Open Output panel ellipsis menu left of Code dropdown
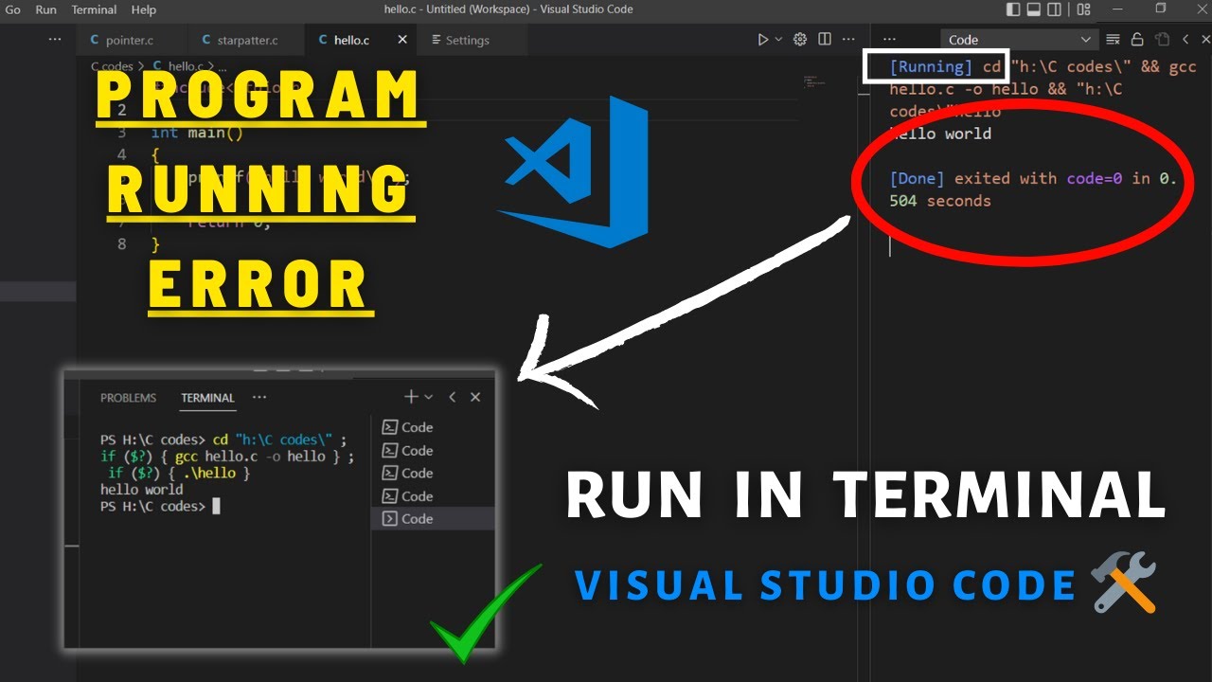Viewport: 1212px width, 682px height. (x=889, y=40)
